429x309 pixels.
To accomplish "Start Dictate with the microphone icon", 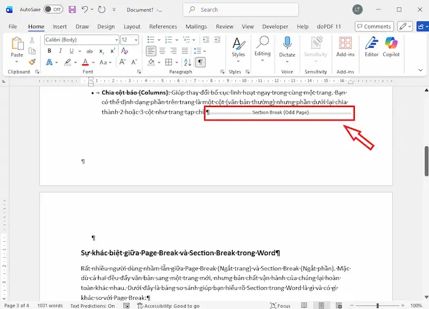I will point(287,47).
